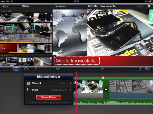Tap the Plats pushpin icon

[28, 90]
